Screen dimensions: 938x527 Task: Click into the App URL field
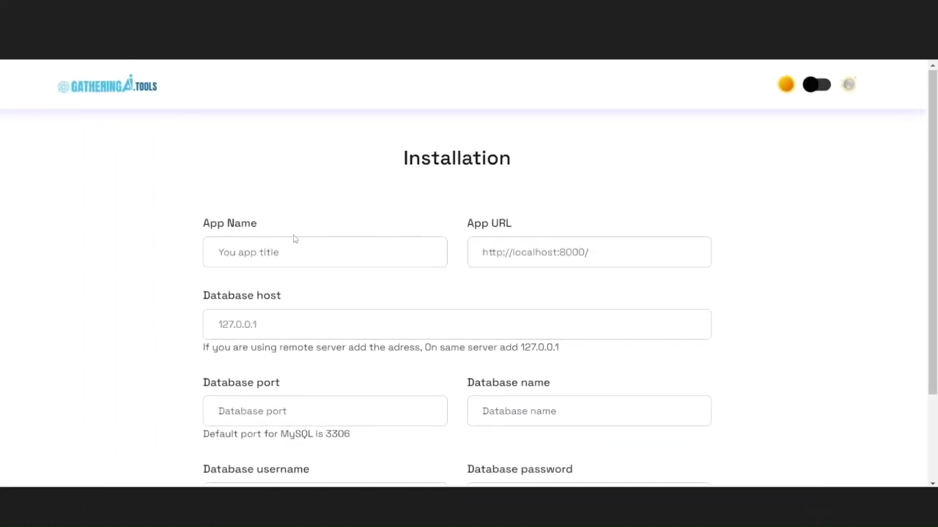(588, 252)
